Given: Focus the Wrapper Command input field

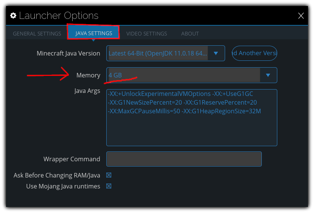Looking at the screenshot, I should coord(184,159).
